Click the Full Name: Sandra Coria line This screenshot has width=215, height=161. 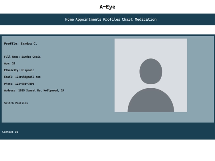coord(22,57)
